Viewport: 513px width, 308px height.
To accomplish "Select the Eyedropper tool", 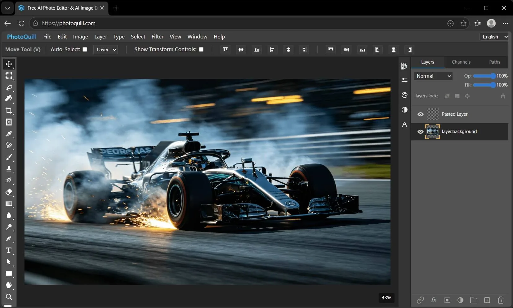I will pos(9,134).
